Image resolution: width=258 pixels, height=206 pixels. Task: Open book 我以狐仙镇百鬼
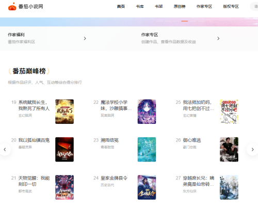34,140
